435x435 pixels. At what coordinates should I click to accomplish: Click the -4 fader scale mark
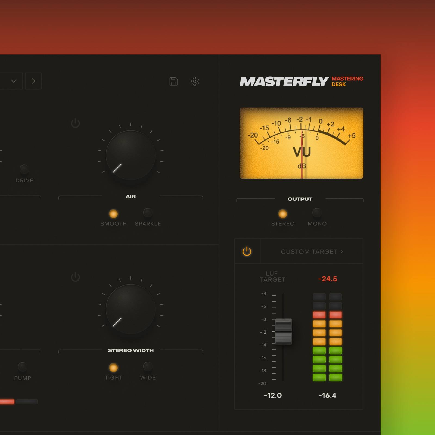(264, 293)
